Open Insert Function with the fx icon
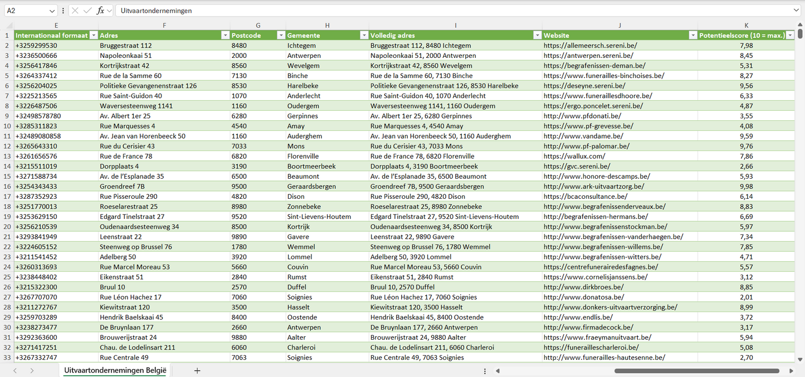 coord(100,11)
